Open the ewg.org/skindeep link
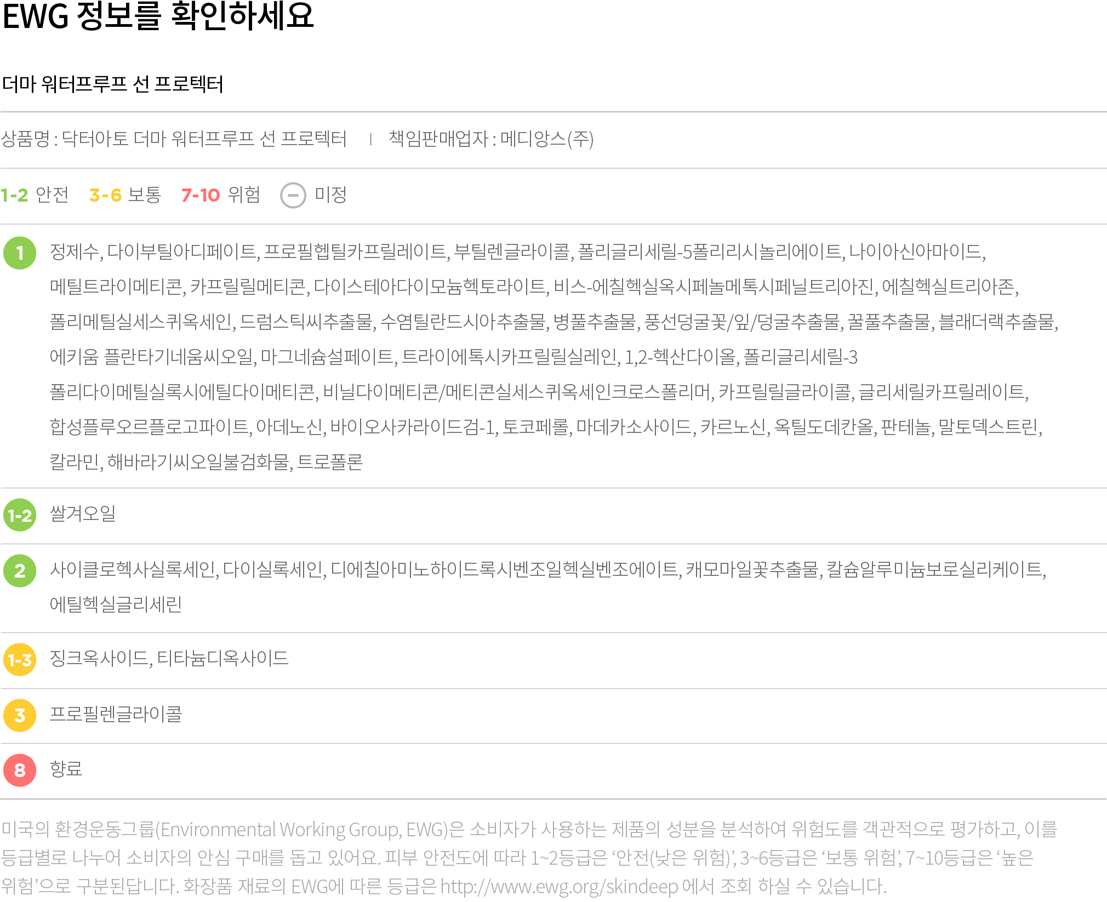This screenshot has width=1107, height=902. (x=559, y=886)
